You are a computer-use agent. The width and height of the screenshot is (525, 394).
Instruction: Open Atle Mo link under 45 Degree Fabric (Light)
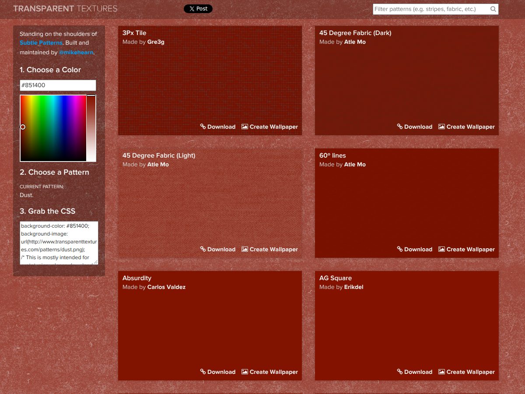158,165
